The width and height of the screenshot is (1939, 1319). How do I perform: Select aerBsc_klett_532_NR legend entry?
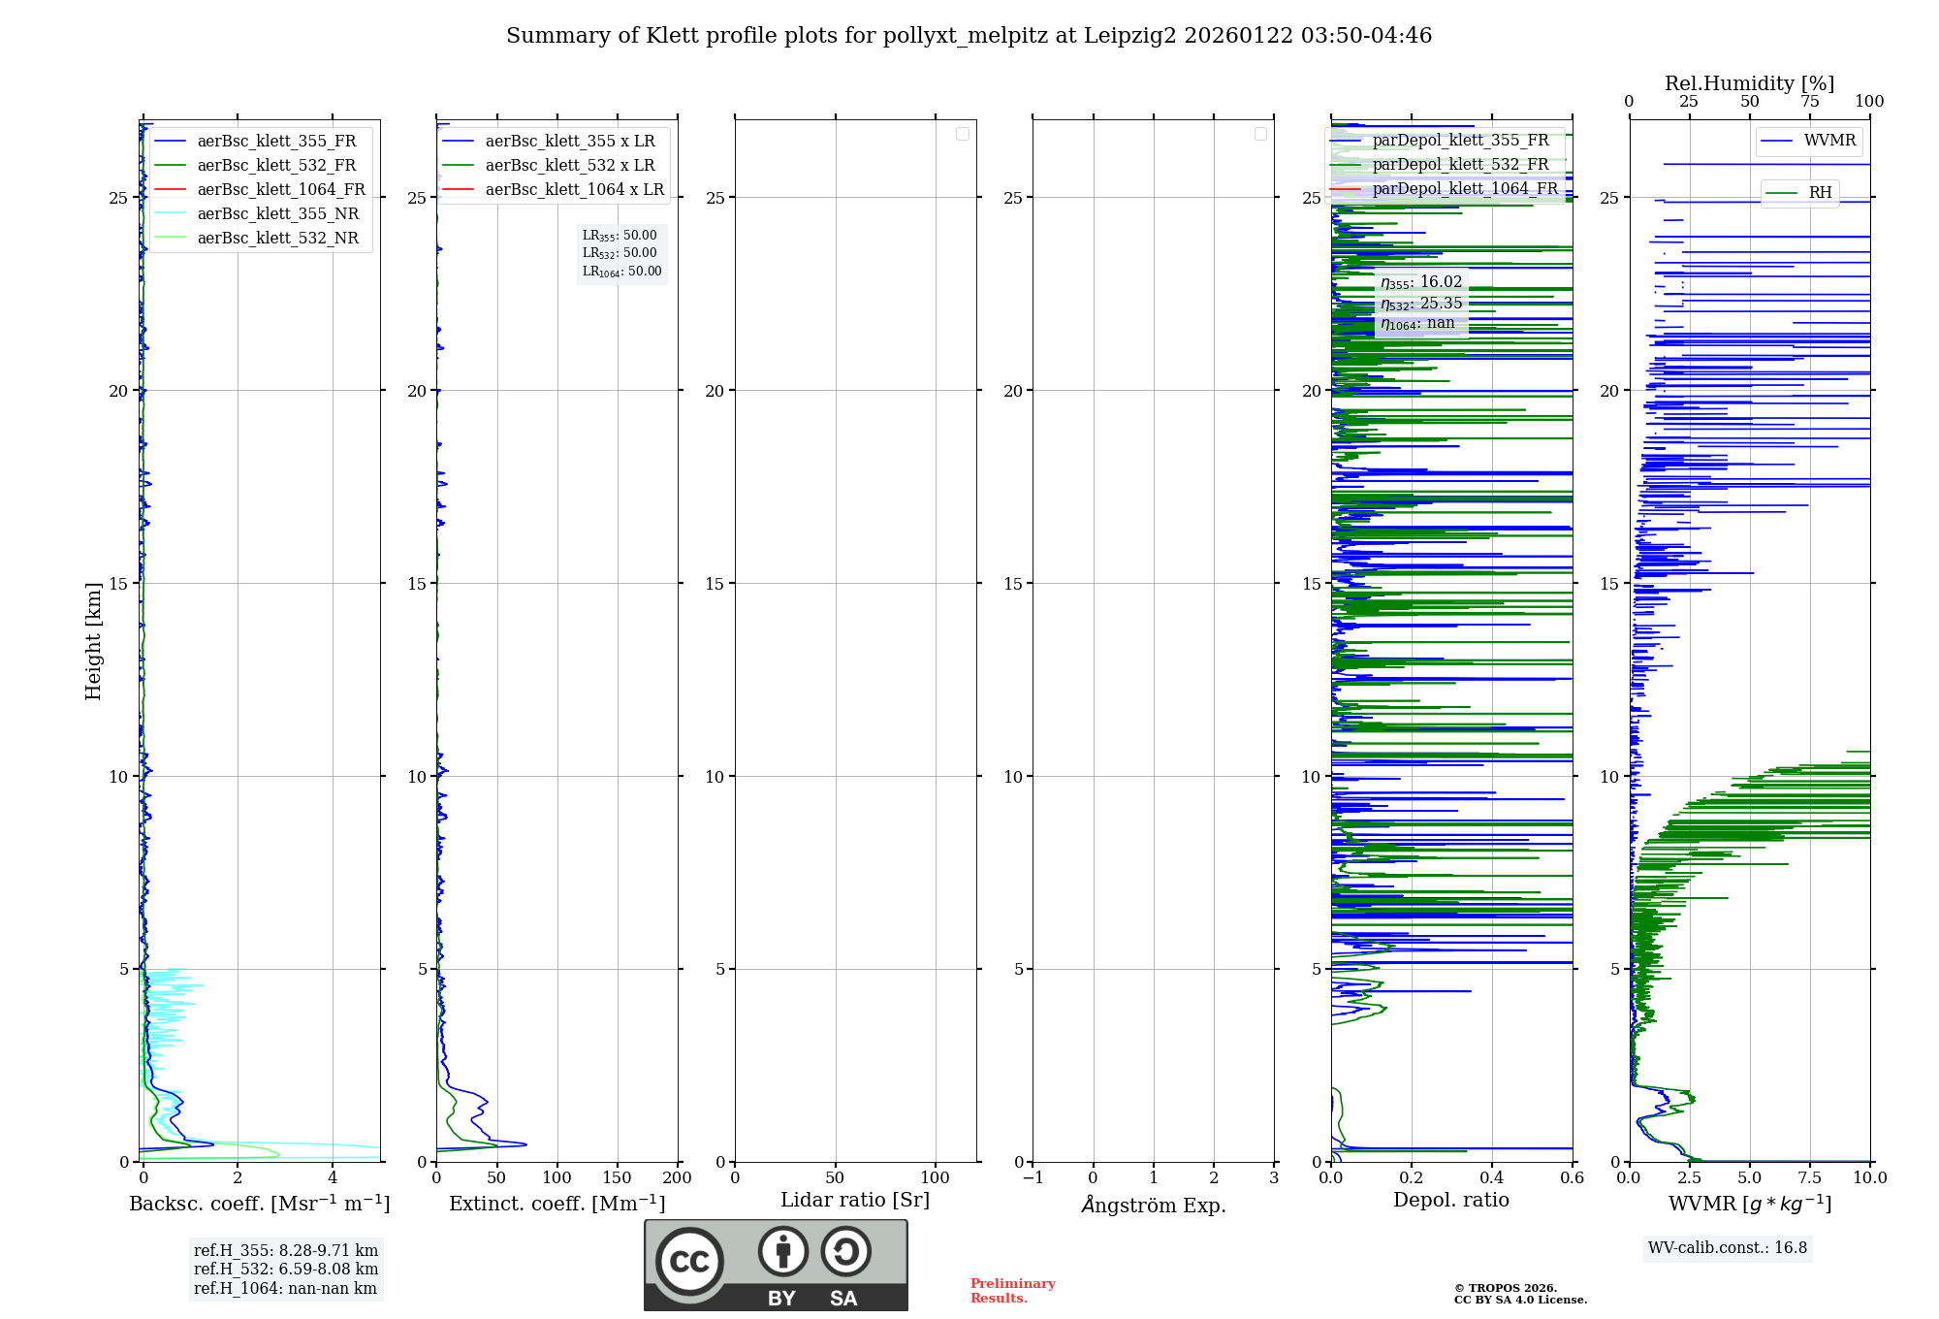pos(277,238)
